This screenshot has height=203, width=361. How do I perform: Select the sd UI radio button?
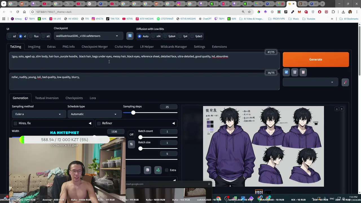click(10, 36)
